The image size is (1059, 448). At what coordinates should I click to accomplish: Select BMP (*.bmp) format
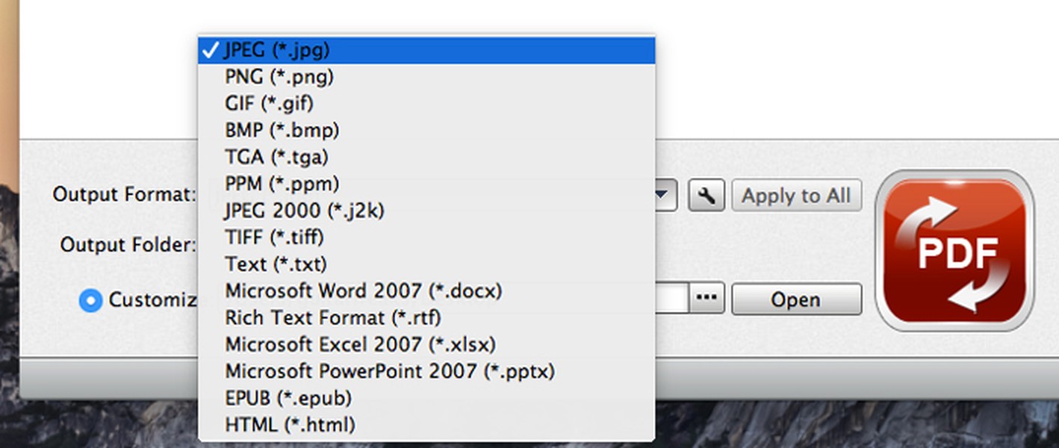tap(280, 130)
